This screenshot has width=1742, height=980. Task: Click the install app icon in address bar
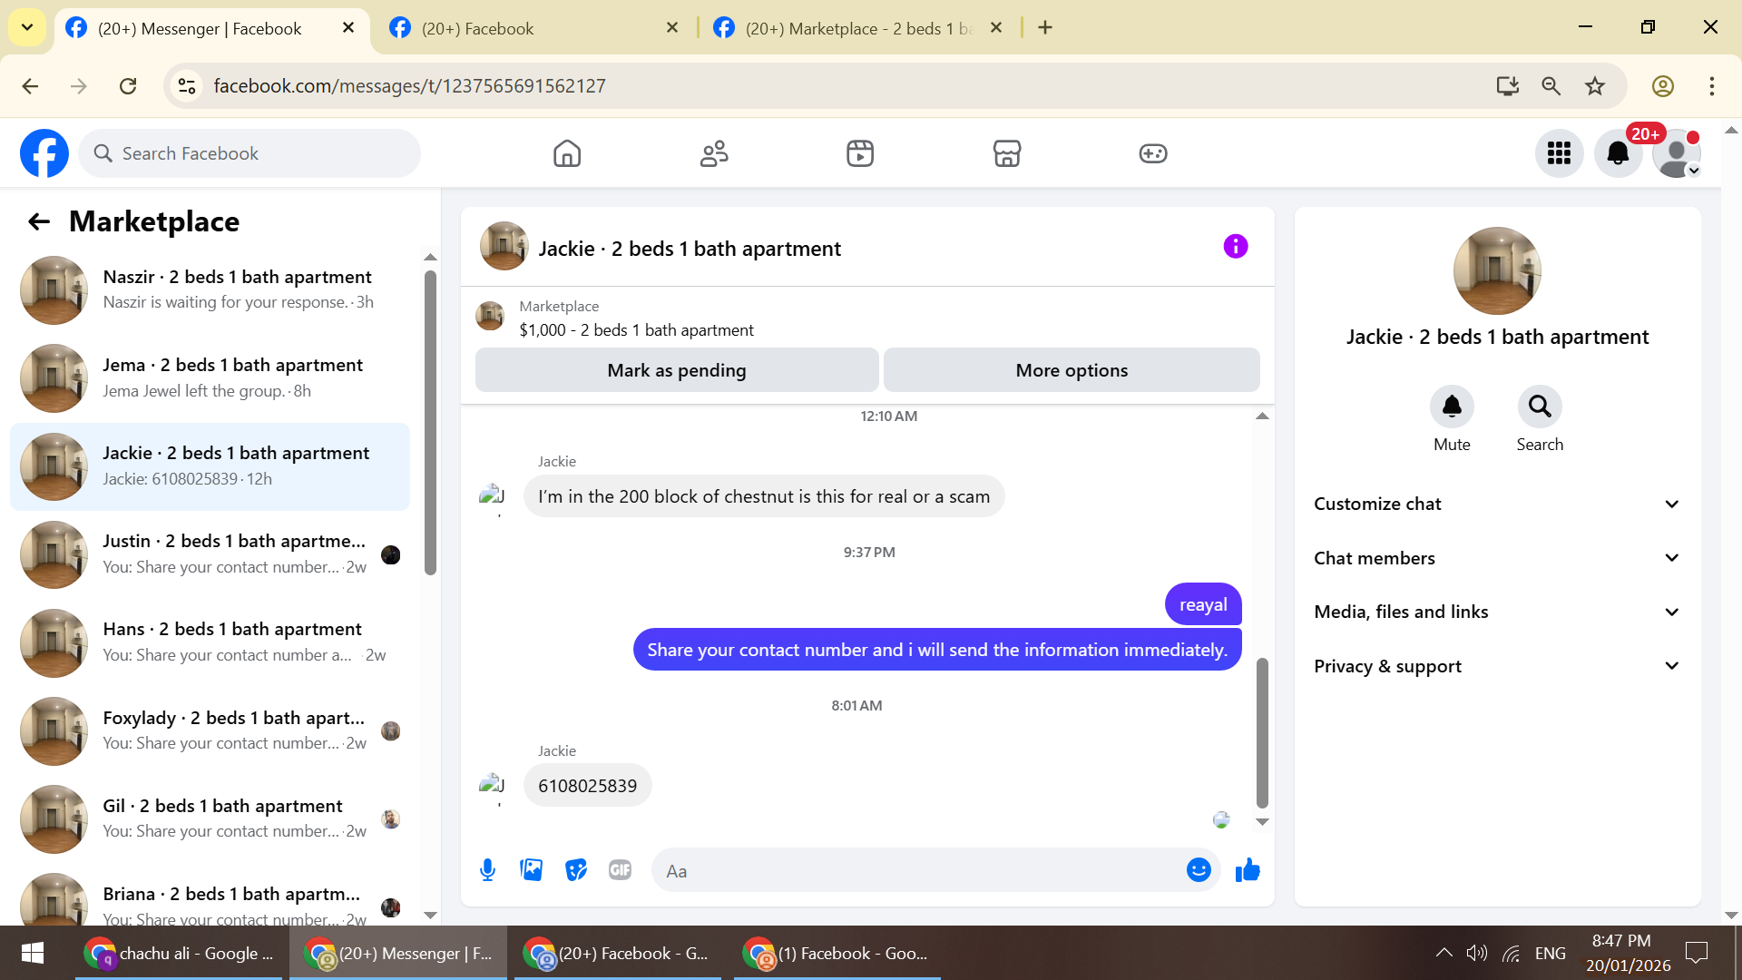coord(1507,86)
